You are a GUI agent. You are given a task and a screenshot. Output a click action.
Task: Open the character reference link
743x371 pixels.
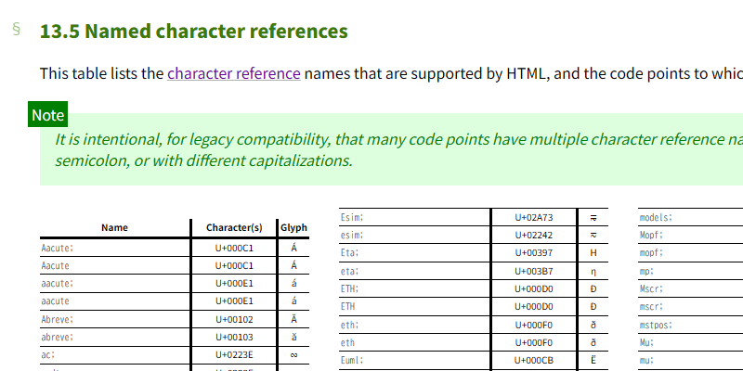coord(233,73)
